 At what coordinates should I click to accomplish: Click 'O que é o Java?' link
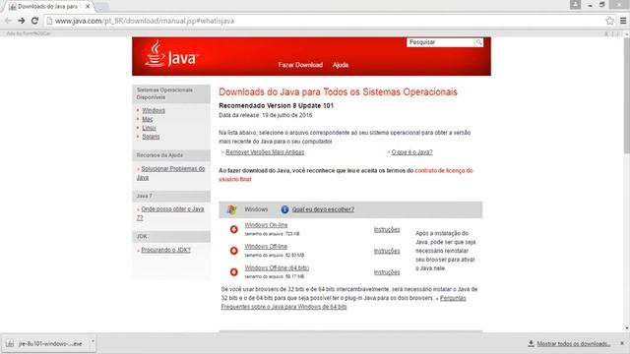[x=411, y=152]
